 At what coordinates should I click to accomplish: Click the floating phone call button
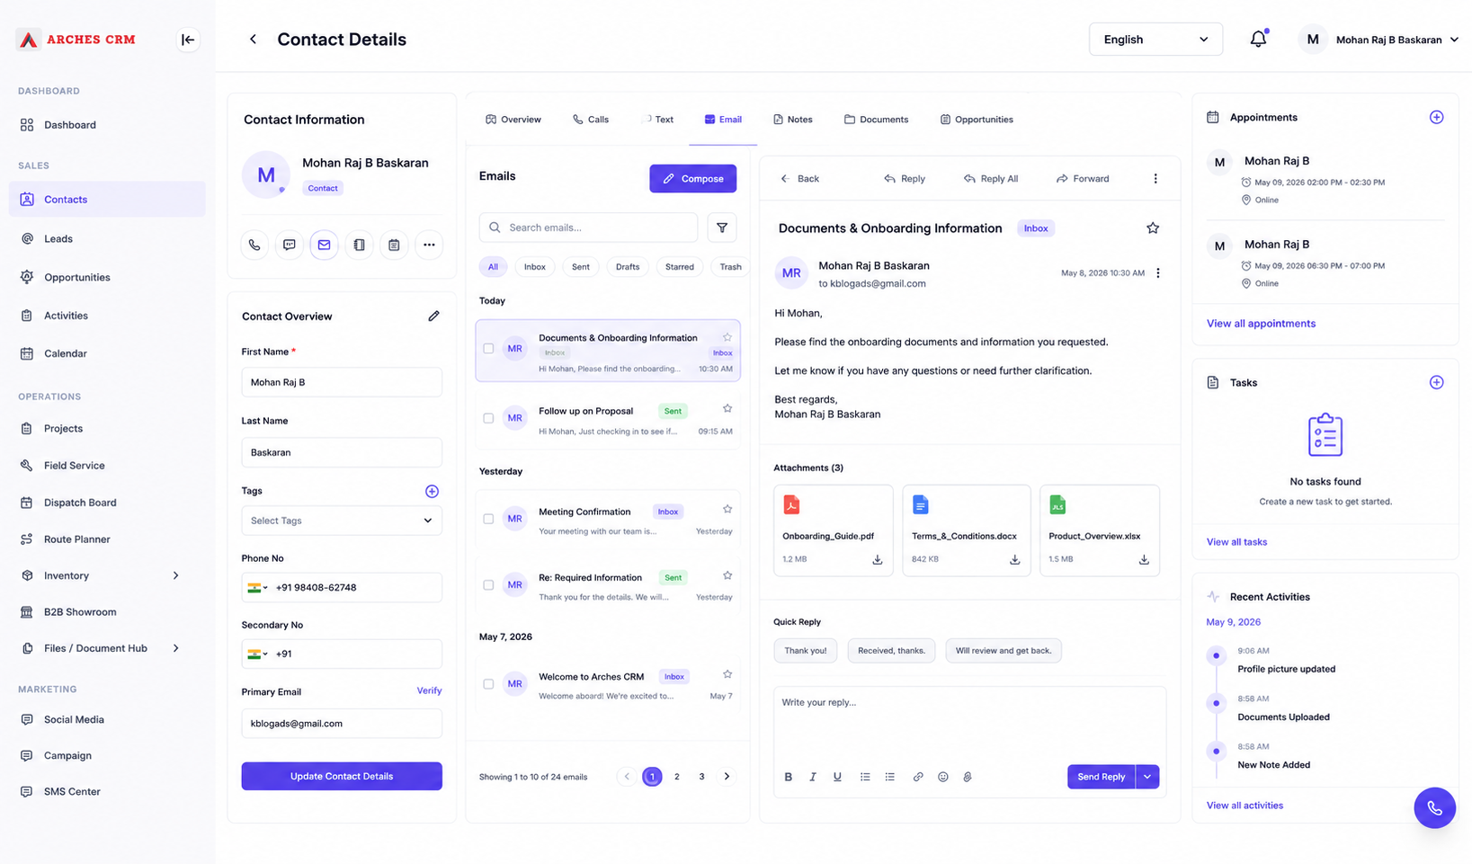pyautogui.click(x=1434, y=808)
